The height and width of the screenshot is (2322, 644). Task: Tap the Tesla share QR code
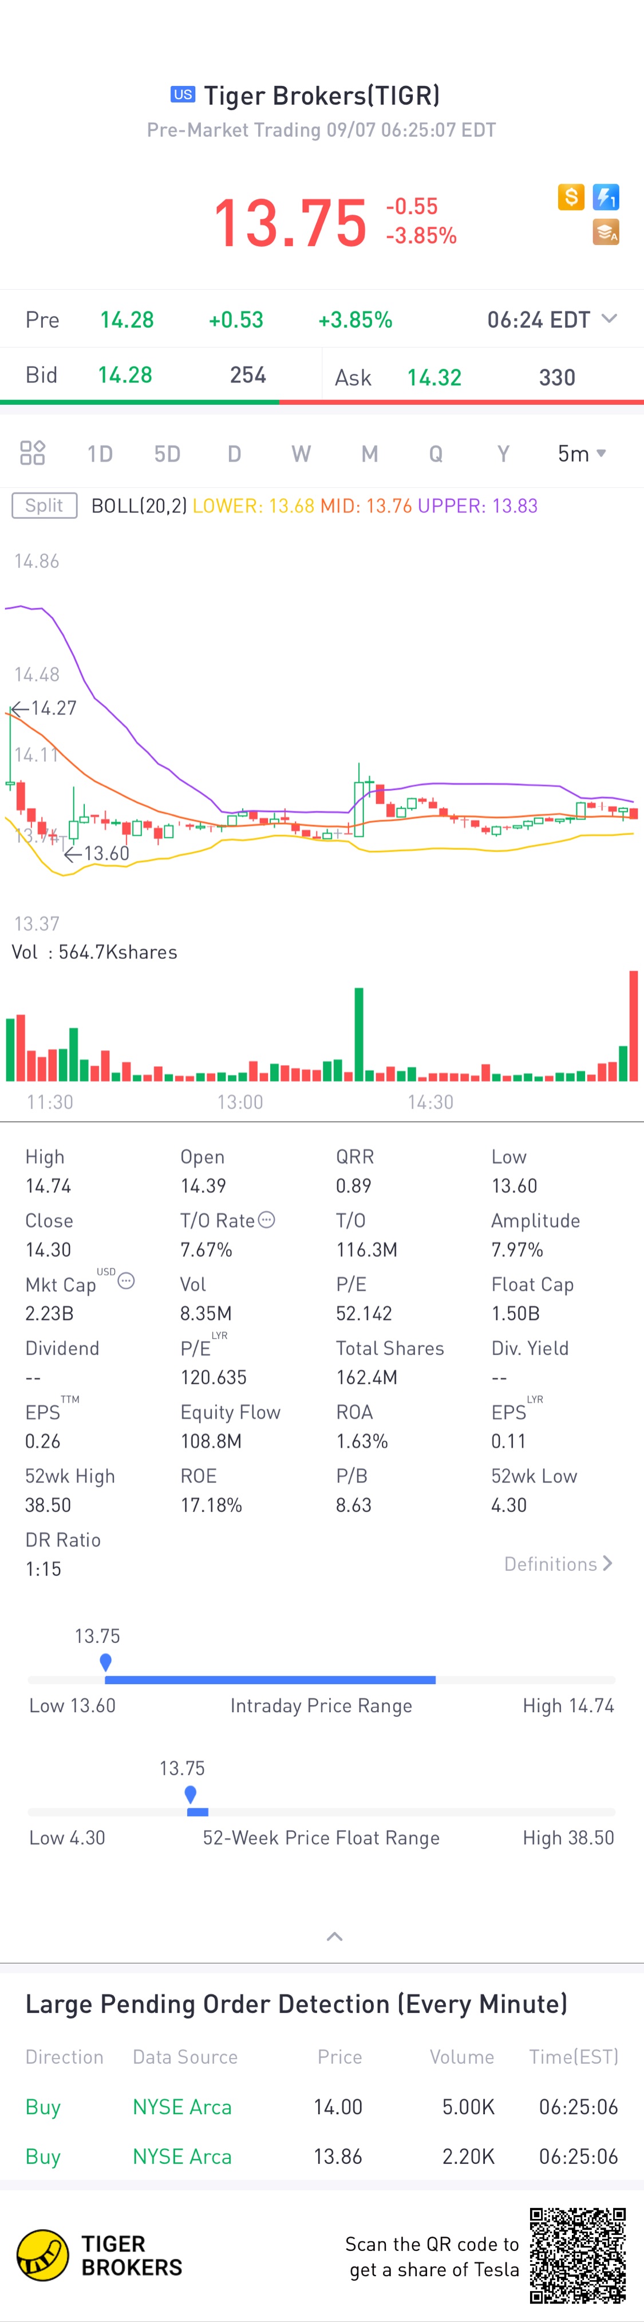[x=578, y=2256]
